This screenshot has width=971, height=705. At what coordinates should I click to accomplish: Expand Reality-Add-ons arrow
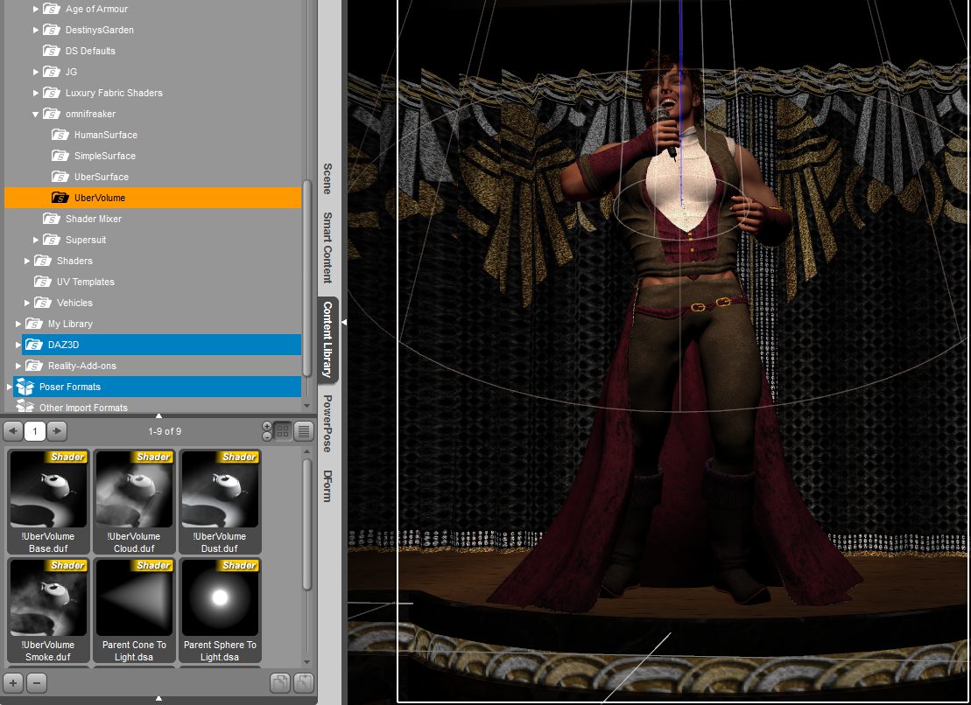pos(18,366)
